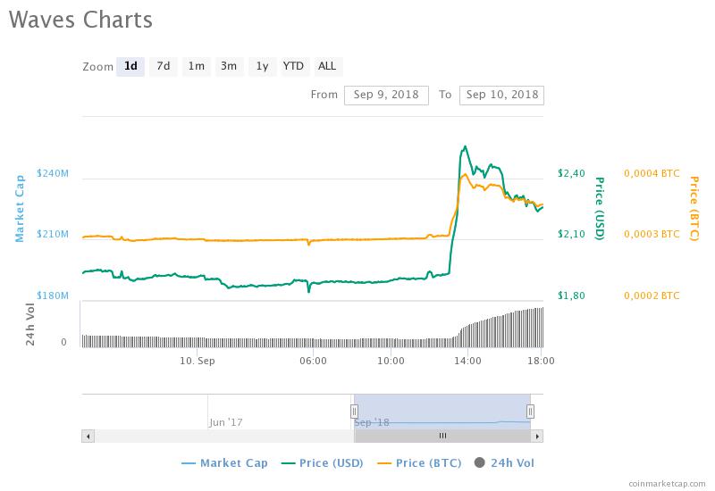Choose the 3m zoom option
This screenshot has height=491, width=715.
229,66
